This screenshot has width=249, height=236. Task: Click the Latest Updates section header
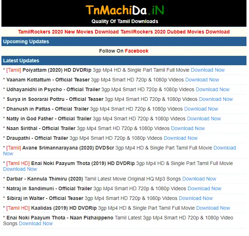[124, 61]
